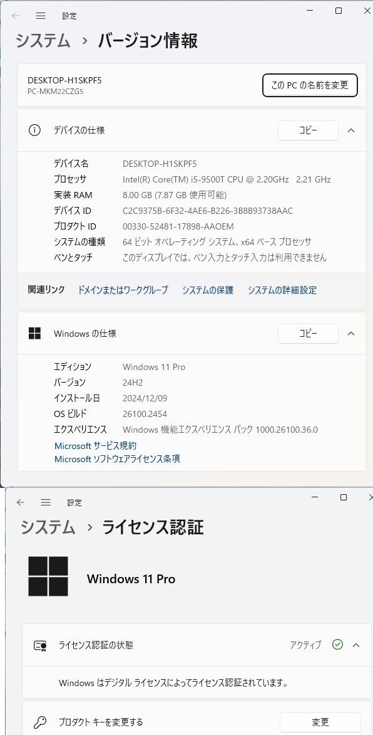Image resolution: width=373 pixels, height=735 pixels.
Task: Select PC-MKM22CZG5 model text
Action: click(x=56, y=92)
